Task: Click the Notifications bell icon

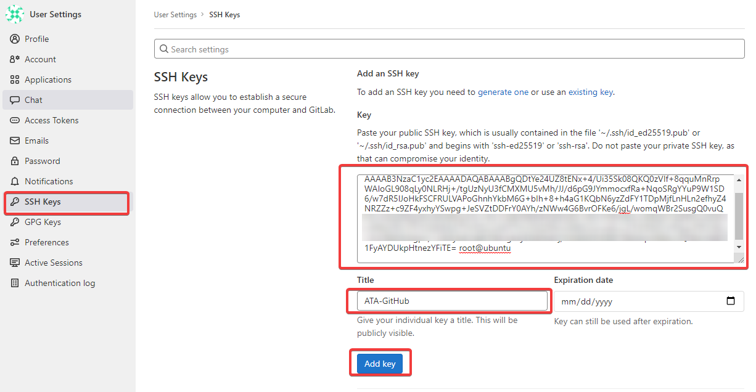Action: pyautogui.click(x=15, y=181)
